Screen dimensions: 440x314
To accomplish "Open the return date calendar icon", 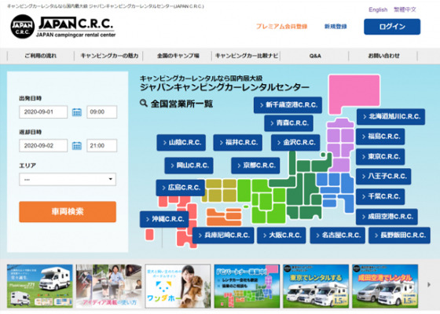I will click(77, 146).
